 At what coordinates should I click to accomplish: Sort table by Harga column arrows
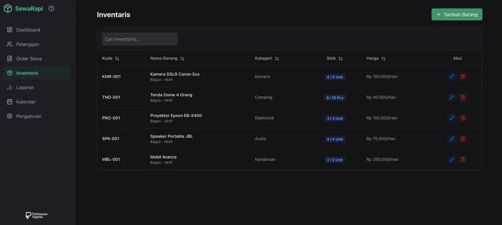point(383,59)
